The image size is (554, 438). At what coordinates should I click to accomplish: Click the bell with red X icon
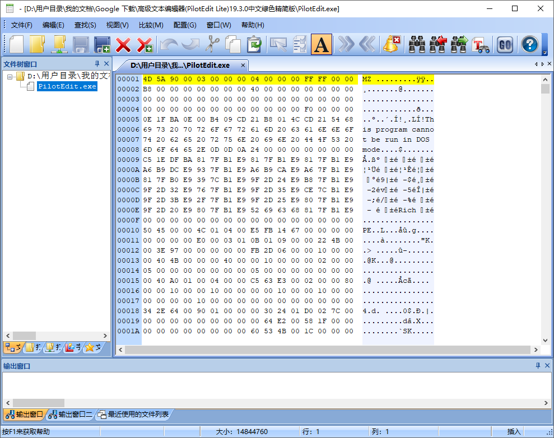pyautogui.click(x=392, y=44)
